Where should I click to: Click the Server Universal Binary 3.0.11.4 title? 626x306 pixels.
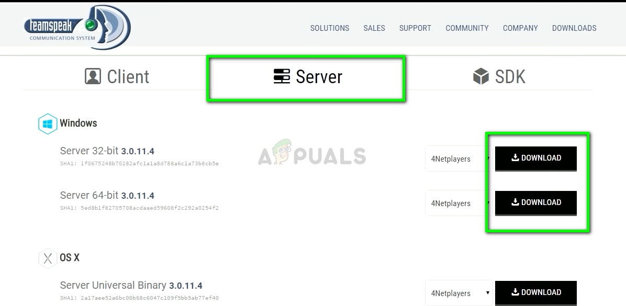[x=131, y=285]
